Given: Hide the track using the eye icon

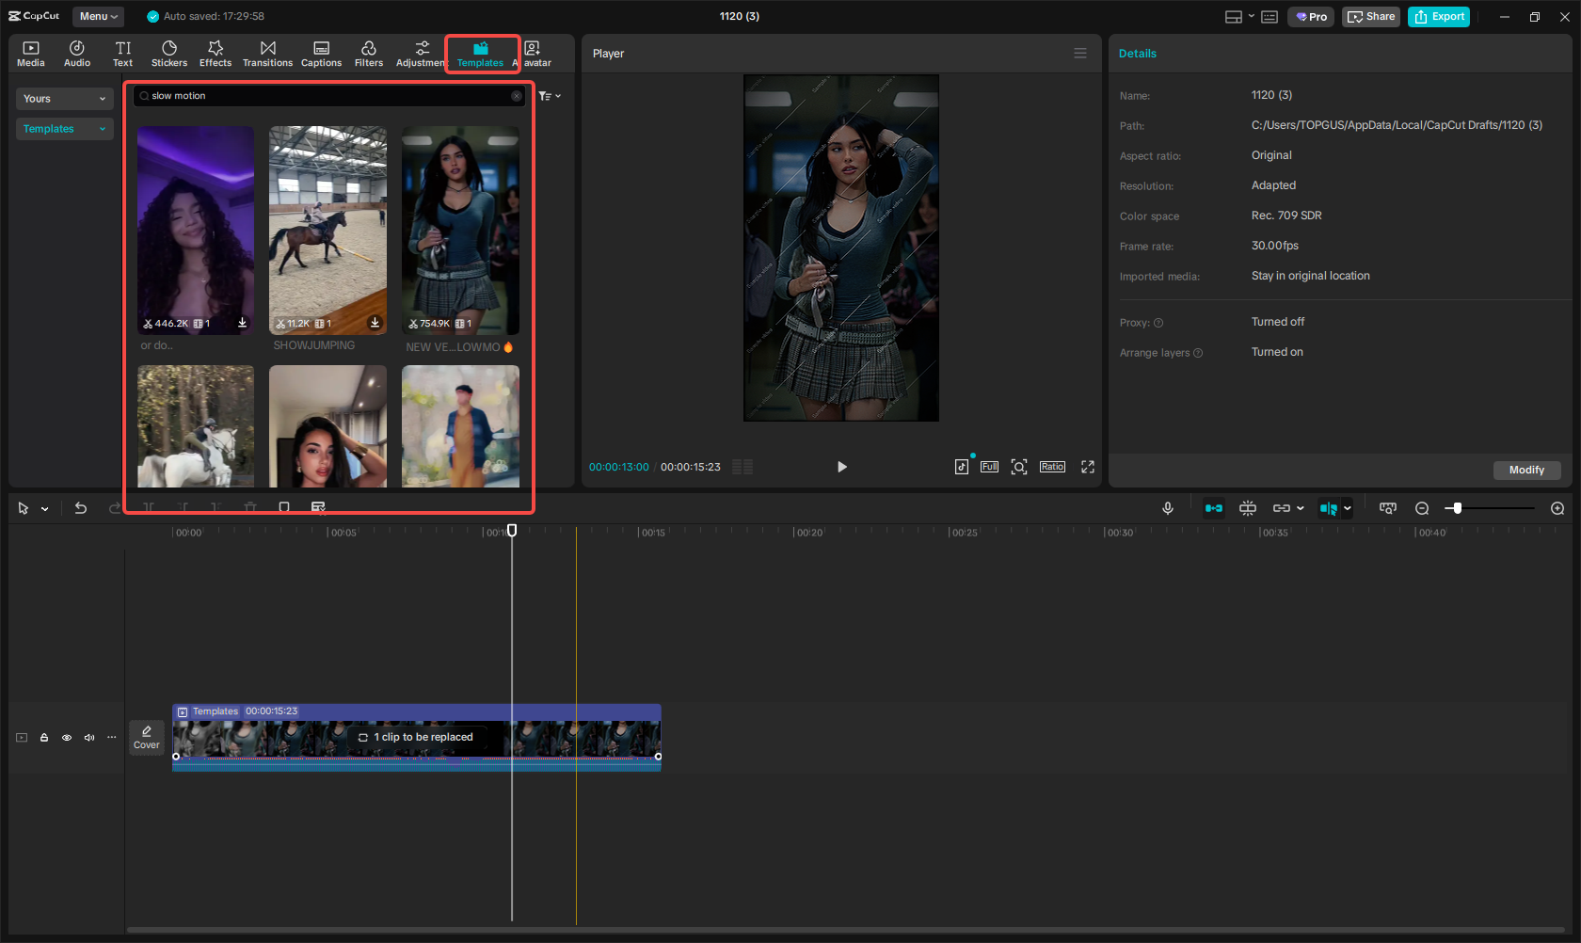Looking at the screenshot, I should click(66, 738).
